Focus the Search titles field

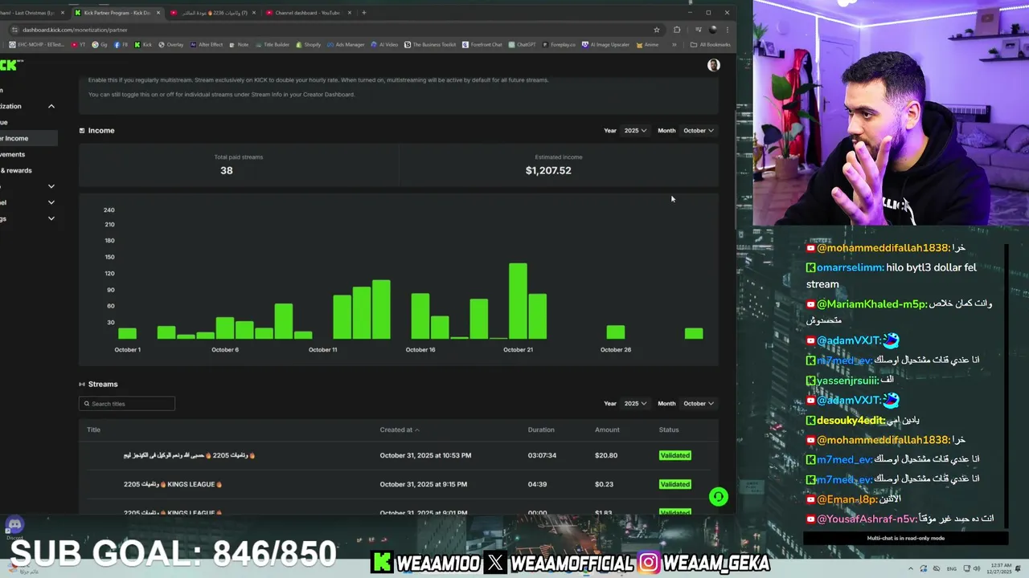pos(127,403)
